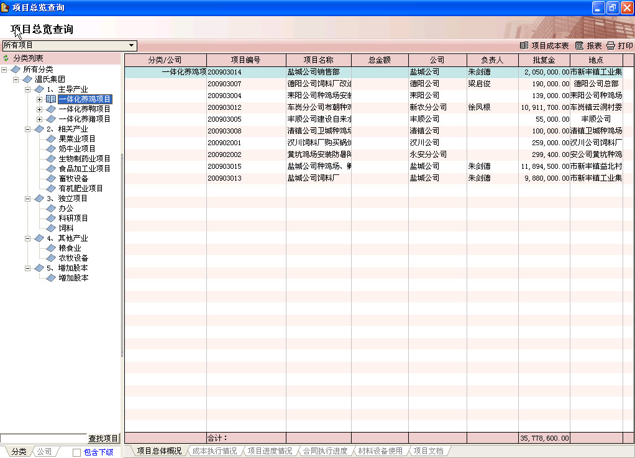Click the icon beside 饲料
Viewport: 635px width, 458px height.
pyautogui.click(x=50, y=228)
